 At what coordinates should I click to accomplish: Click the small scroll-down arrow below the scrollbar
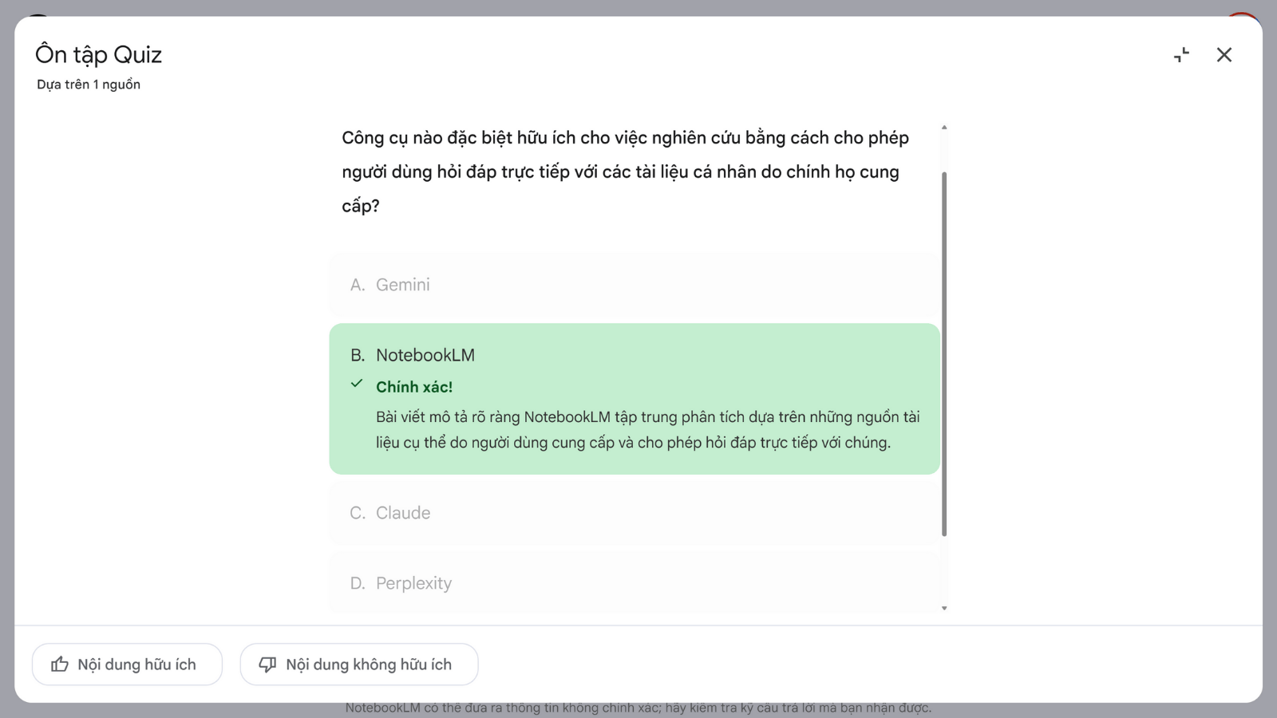pyautogui.click(x=944, y=607)
